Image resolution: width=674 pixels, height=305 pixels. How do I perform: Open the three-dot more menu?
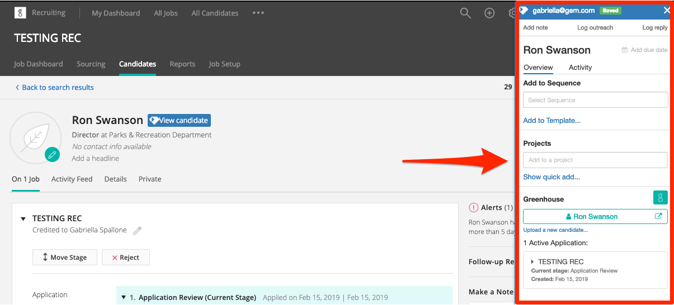pyautogui.click(x=258, y=13)
